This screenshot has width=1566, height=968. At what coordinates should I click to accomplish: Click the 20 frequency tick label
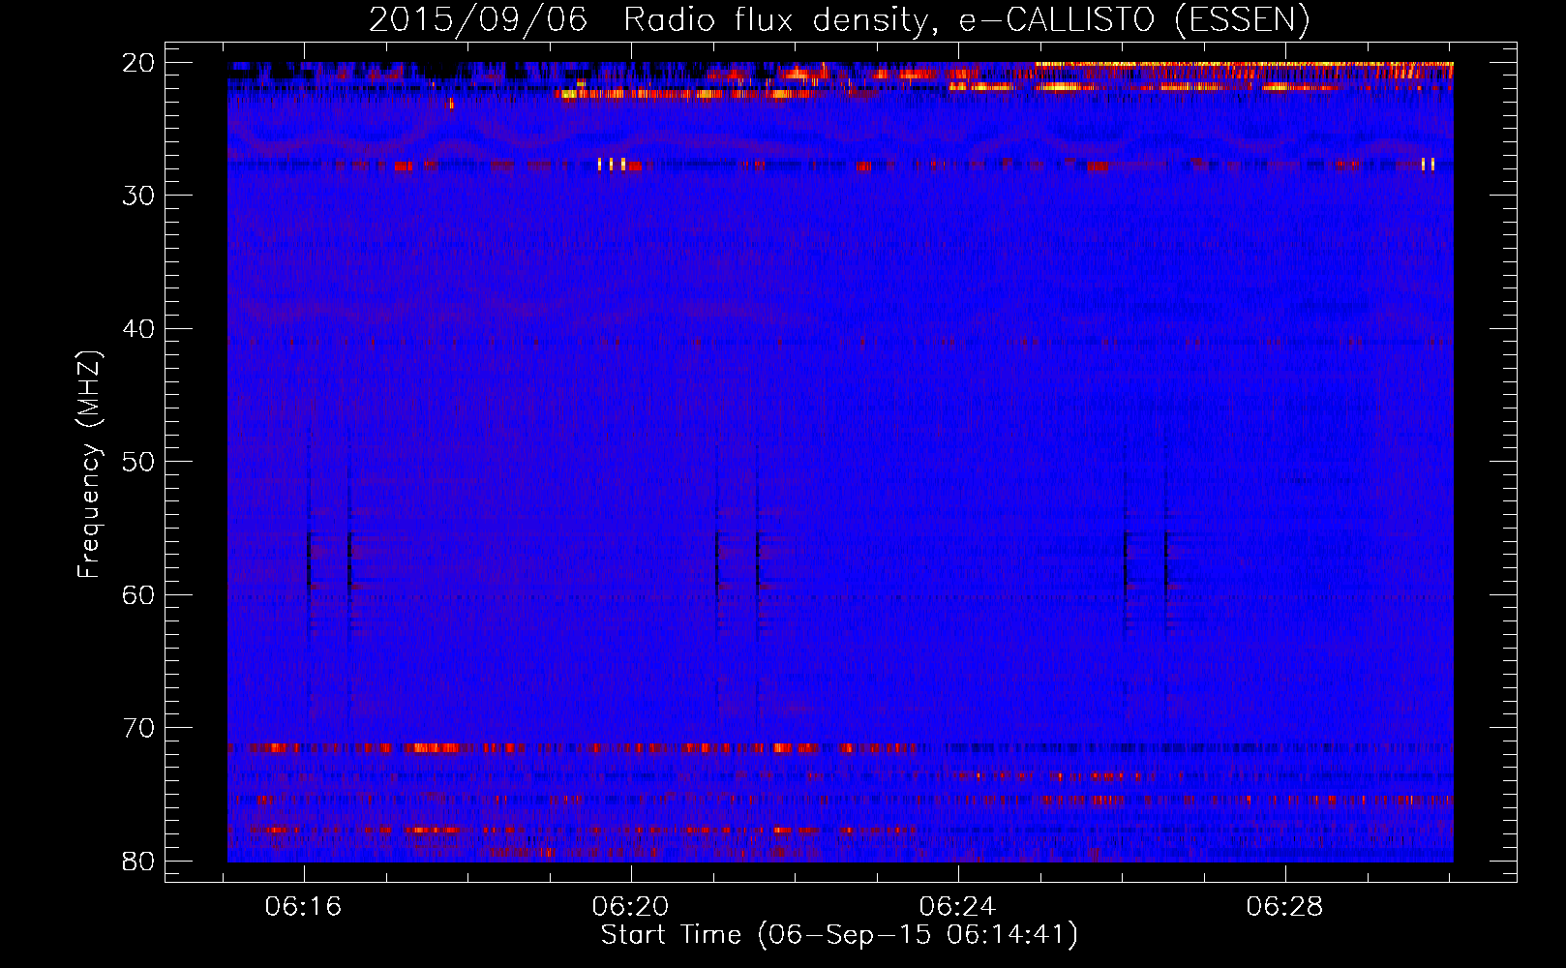click(139, 63)
